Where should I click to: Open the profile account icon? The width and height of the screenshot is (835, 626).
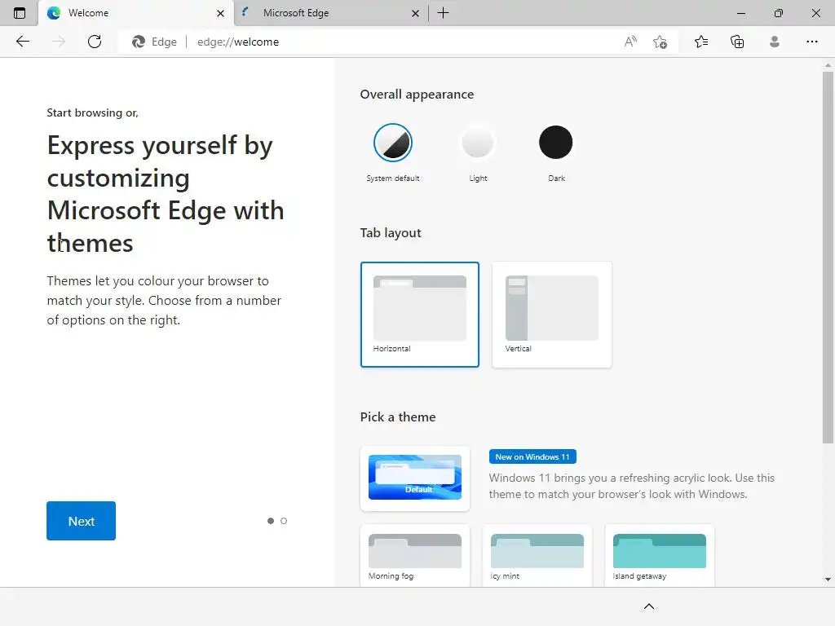coord(775,42)
